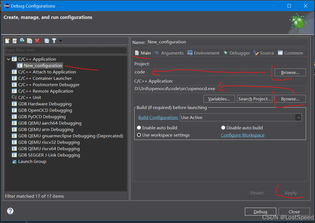Click the Close button

click(x=294, y=212)
